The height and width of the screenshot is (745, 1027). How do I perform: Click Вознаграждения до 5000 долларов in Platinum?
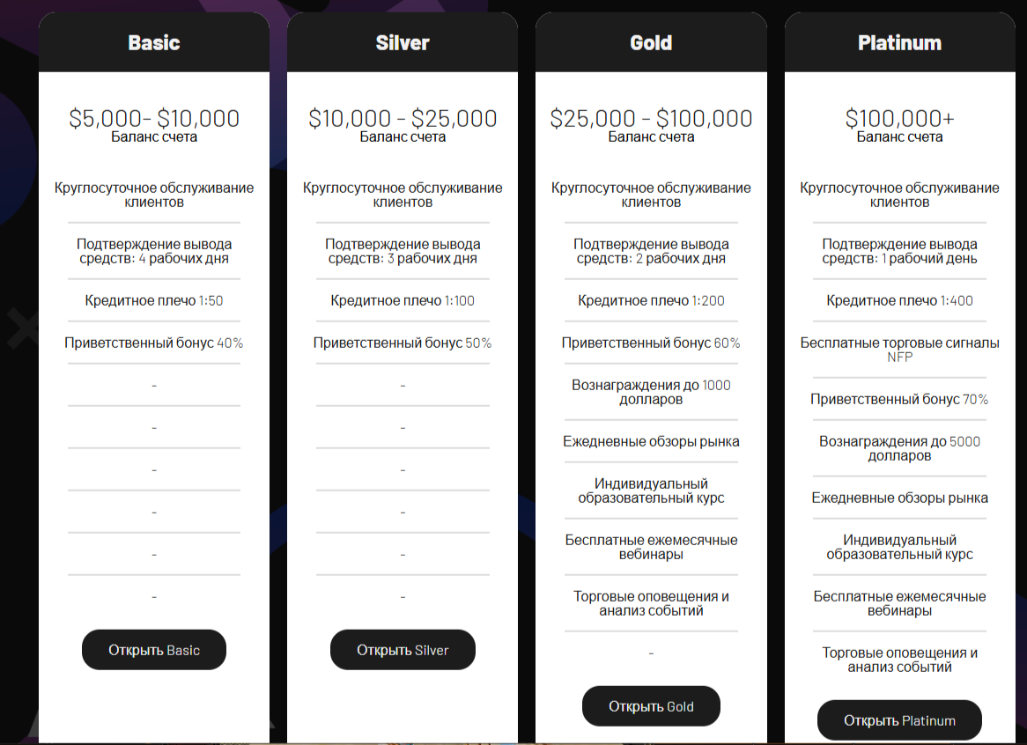899,448
